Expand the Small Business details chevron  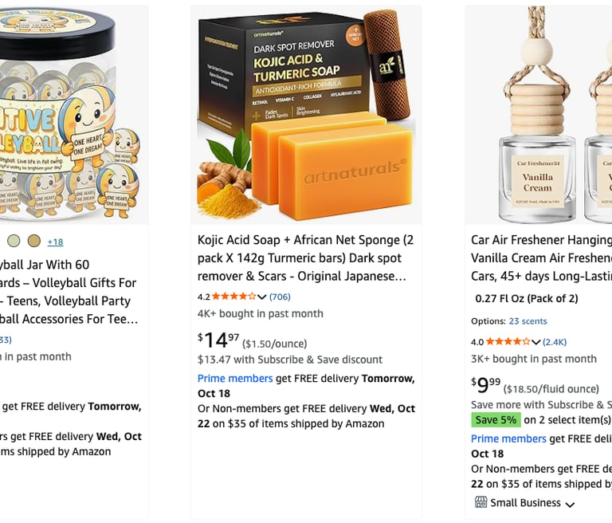point(570,504)
